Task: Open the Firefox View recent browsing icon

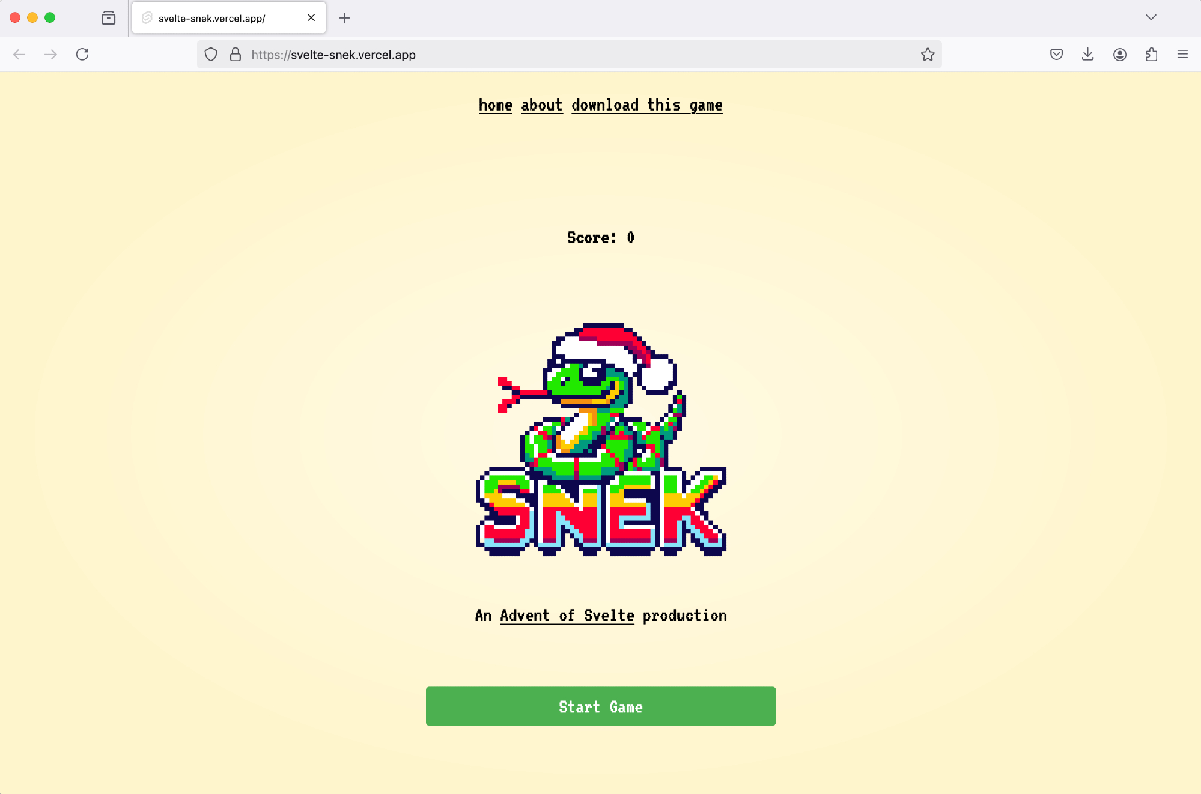Action: tap(109, 18)
